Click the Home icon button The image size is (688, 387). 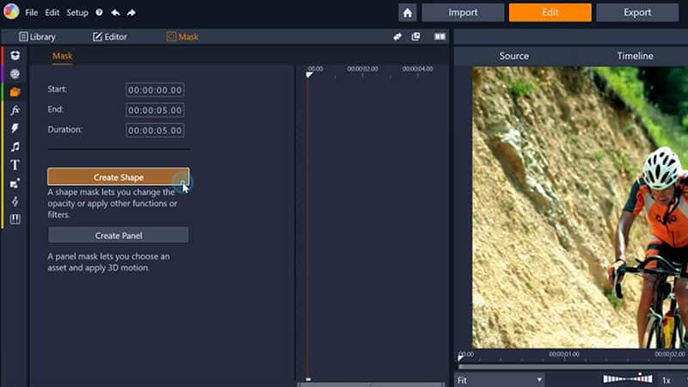[408, 13]
